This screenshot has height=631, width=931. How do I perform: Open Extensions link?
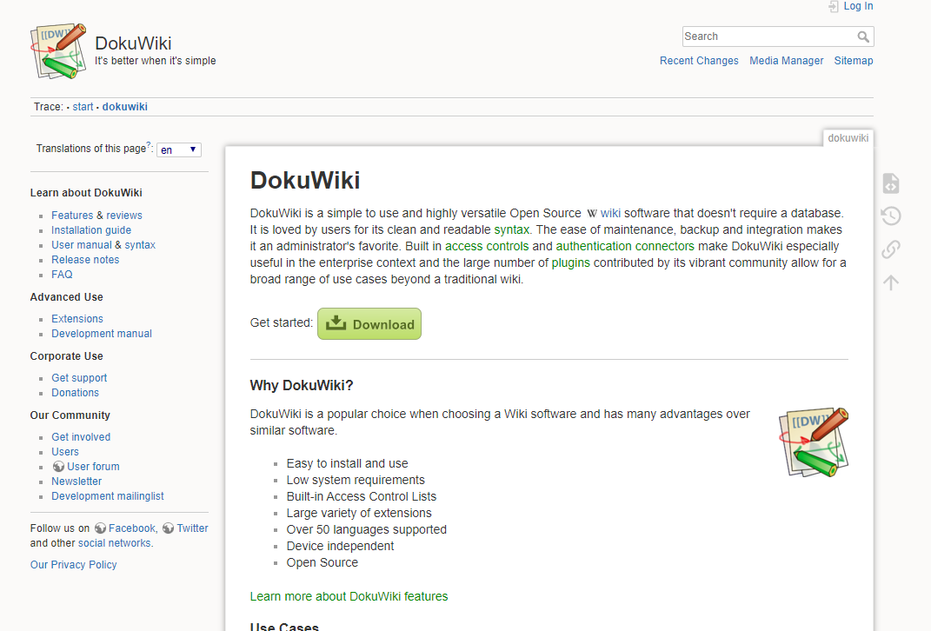(77, 319)
